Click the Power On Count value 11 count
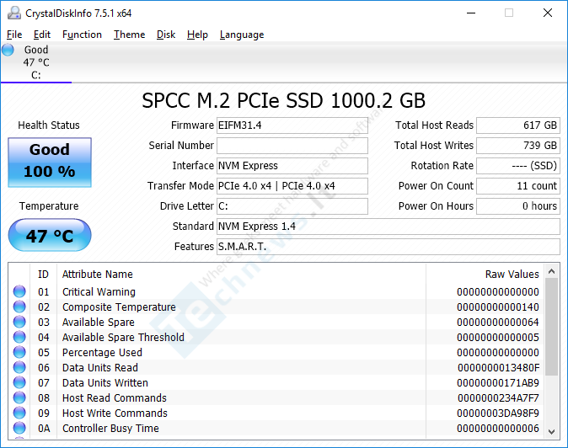The image size is (568, 448). click(518, 186)
